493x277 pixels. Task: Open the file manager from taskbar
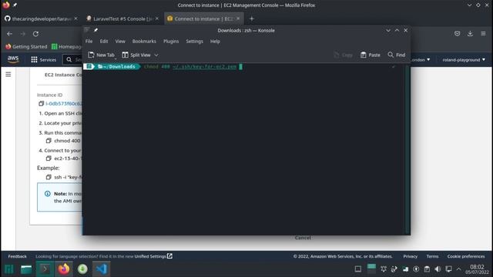click(26, 269)
